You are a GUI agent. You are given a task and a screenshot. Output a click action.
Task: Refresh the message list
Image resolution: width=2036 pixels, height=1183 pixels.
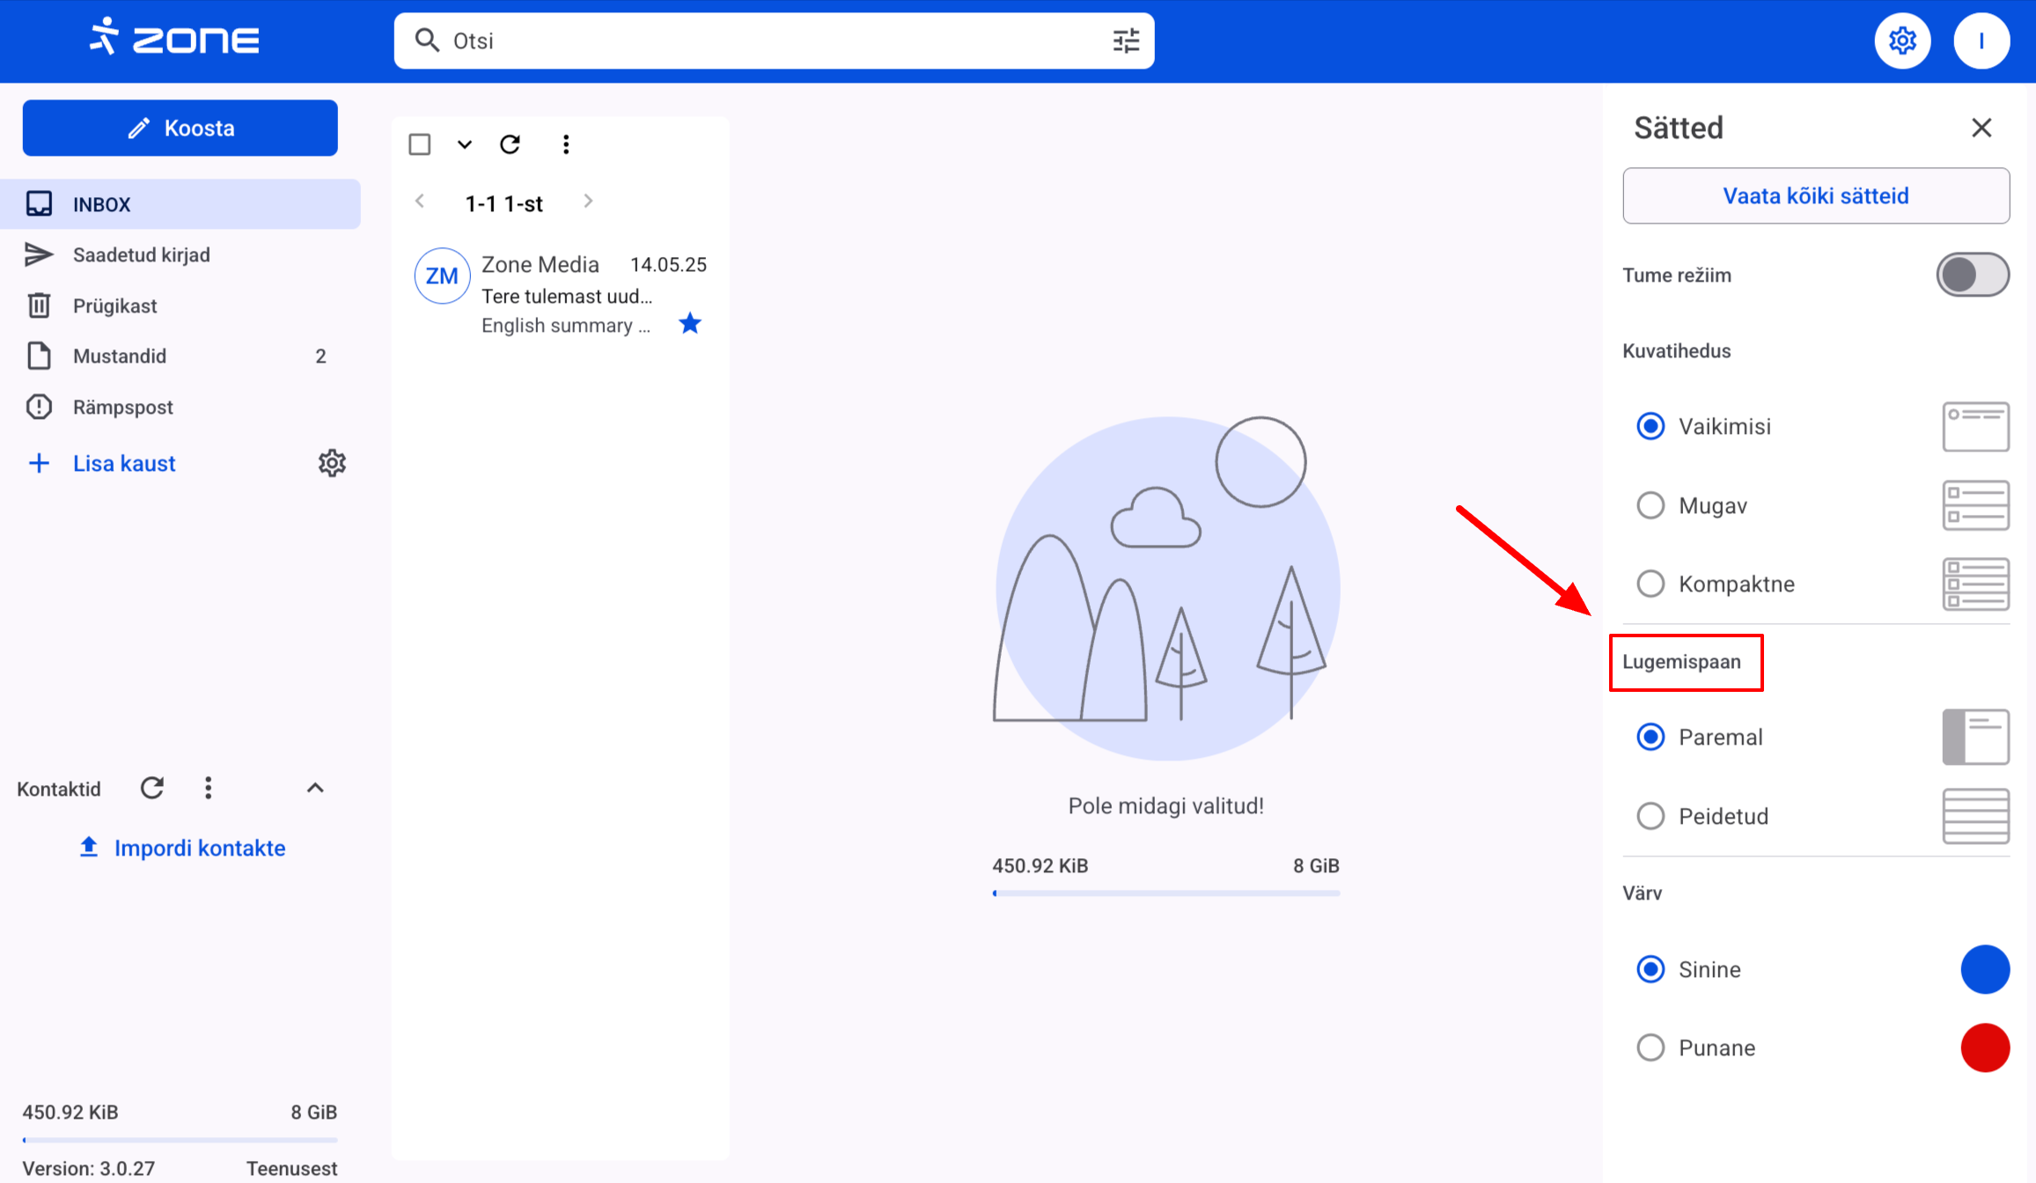point(510,144)
